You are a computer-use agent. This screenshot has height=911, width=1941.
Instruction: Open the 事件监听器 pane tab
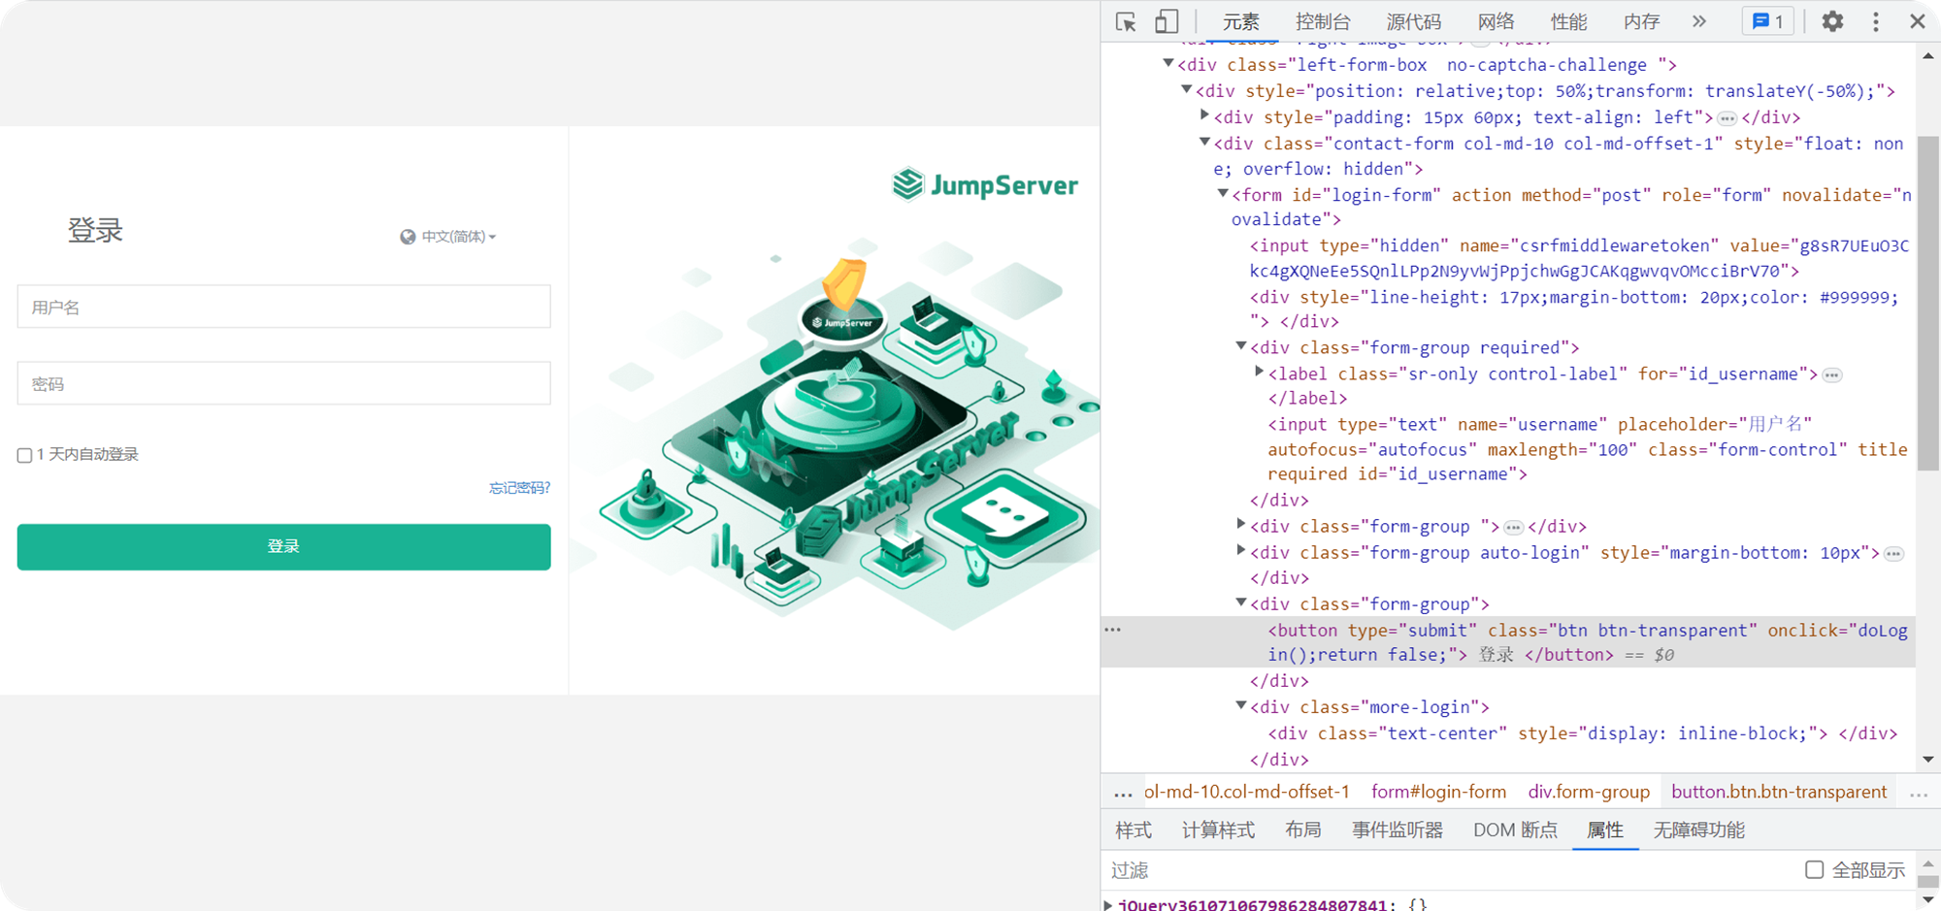tap(1398, 830)
